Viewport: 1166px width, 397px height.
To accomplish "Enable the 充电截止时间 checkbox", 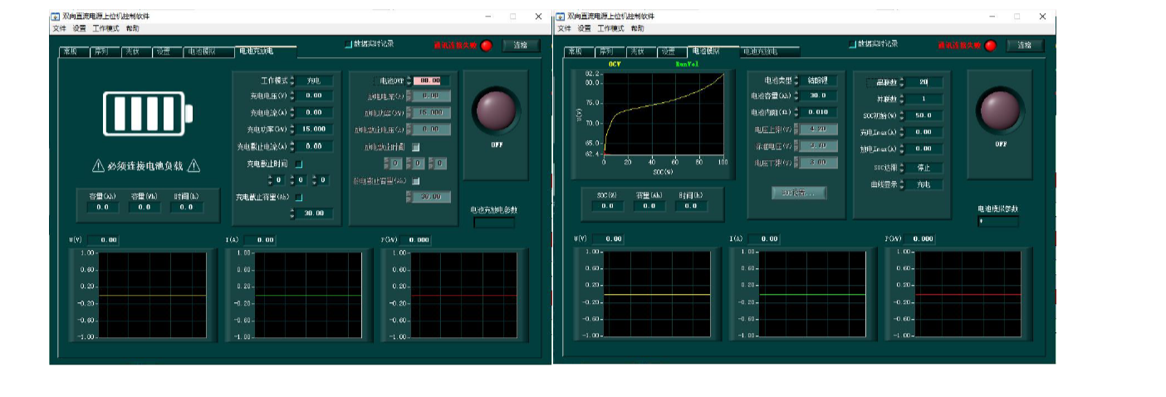I will [x=298, y=164].
